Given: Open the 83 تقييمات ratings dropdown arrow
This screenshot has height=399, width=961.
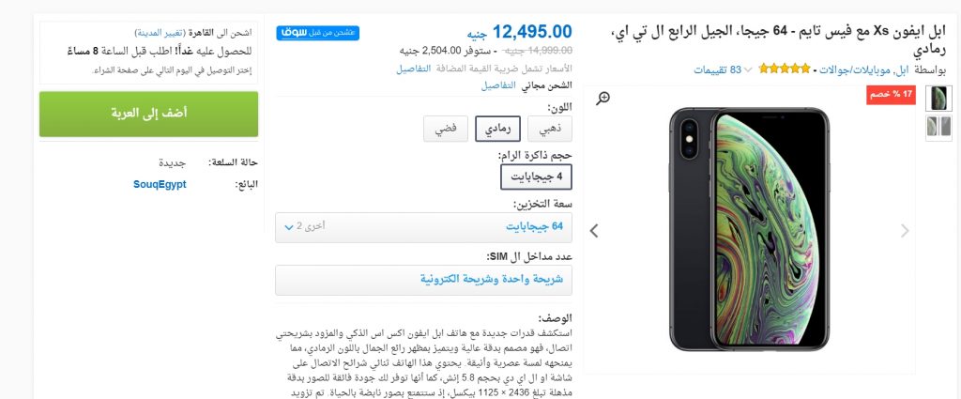Looking at the screenshot, I should click(x=748, y=70).
